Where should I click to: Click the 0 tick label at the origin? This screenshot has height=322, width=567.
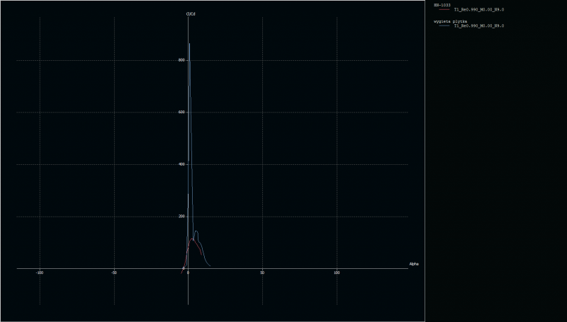pyautogui.click(x=189, y=272)
